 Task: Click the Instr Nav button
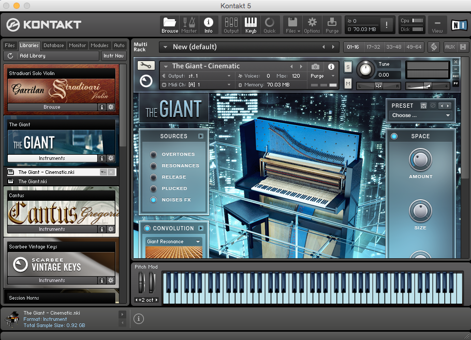click(x=113, y=56)
